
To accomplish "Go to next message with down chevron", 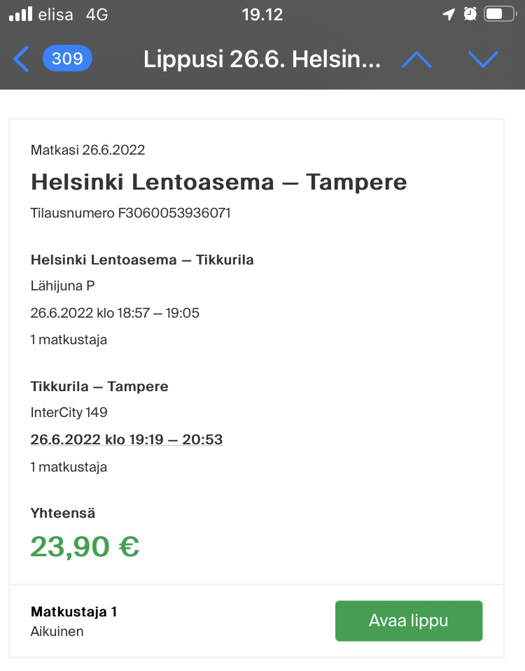I will coord(483,59).
